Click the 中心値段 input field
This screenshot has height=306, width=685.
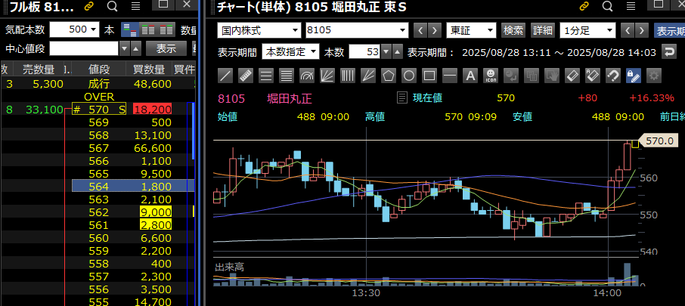pyautogui.click(x=84, y=48)
